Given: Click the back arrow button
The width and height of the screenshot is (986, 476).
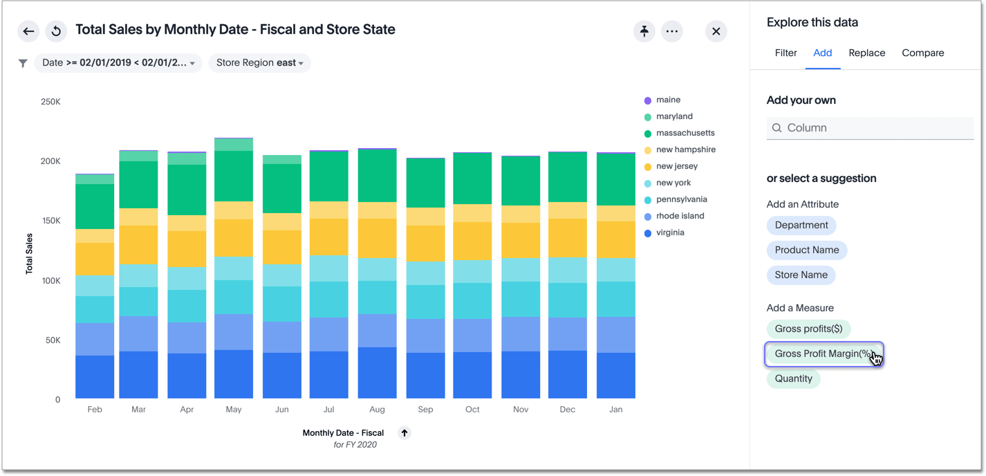Looking at the screenshot, I should coord(28,31).
